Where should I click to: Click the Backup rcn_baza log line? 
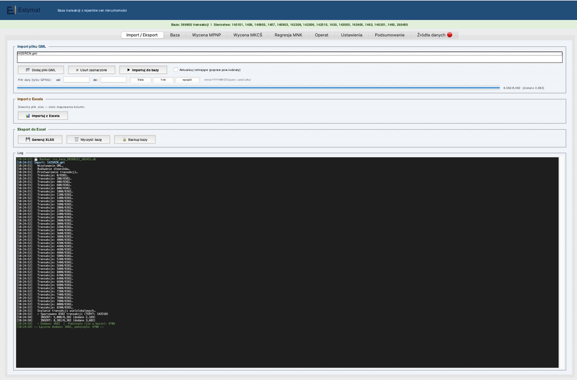(x=56, y=159)
